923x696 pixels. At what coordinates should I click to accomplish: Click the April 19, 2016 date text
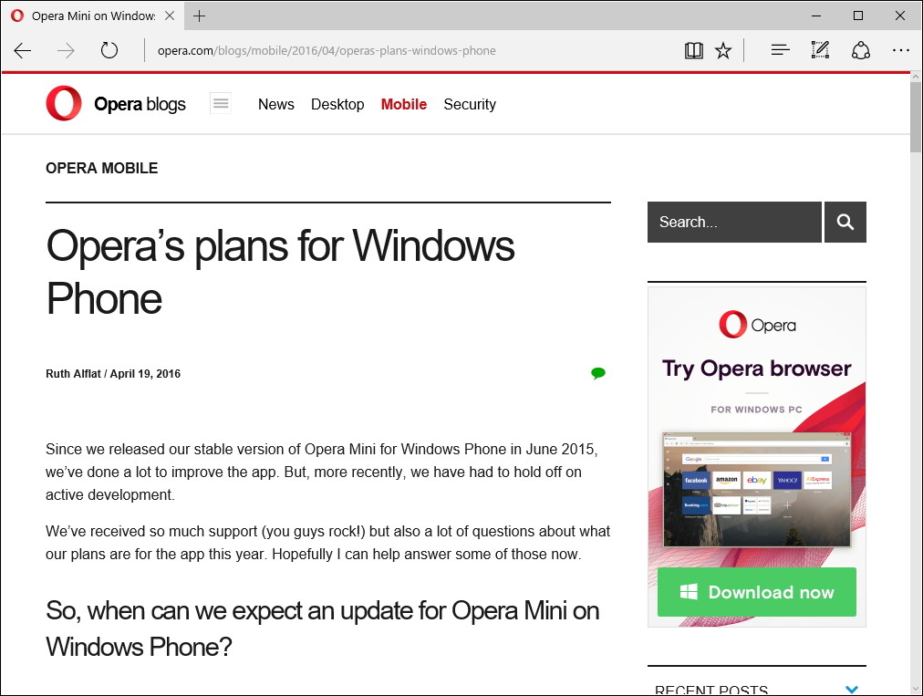click(145, 374)
